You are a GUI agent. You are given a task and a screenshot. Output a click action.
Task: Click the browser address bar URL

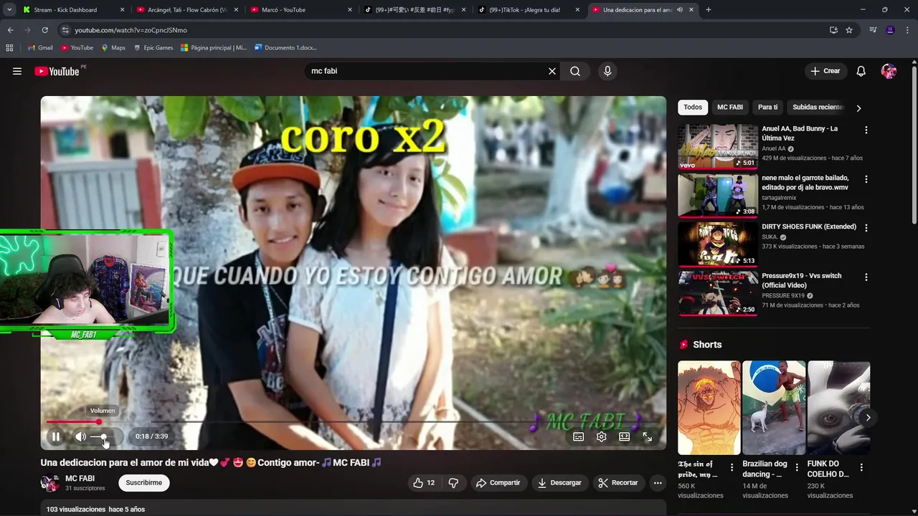coord(131,30)
